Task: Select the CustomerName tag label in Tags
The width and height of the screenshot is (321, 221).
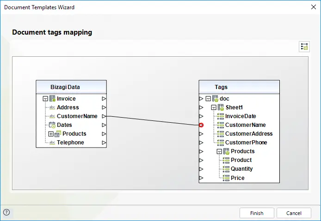Action: pyautogui.click(x=246, y=125)
